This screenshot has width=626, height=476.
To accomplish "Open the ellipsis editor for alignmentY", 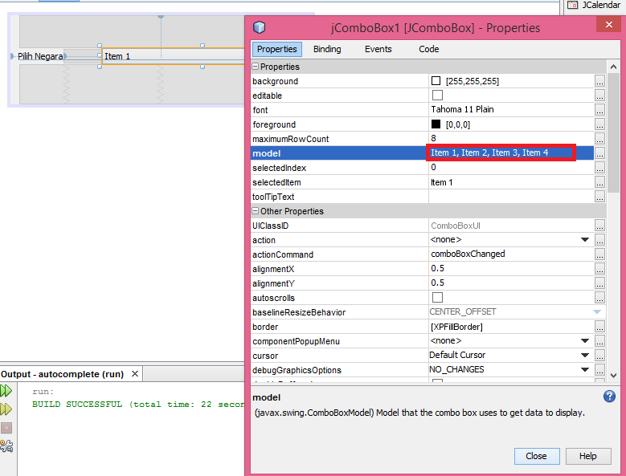I will (x=599, y=283).
